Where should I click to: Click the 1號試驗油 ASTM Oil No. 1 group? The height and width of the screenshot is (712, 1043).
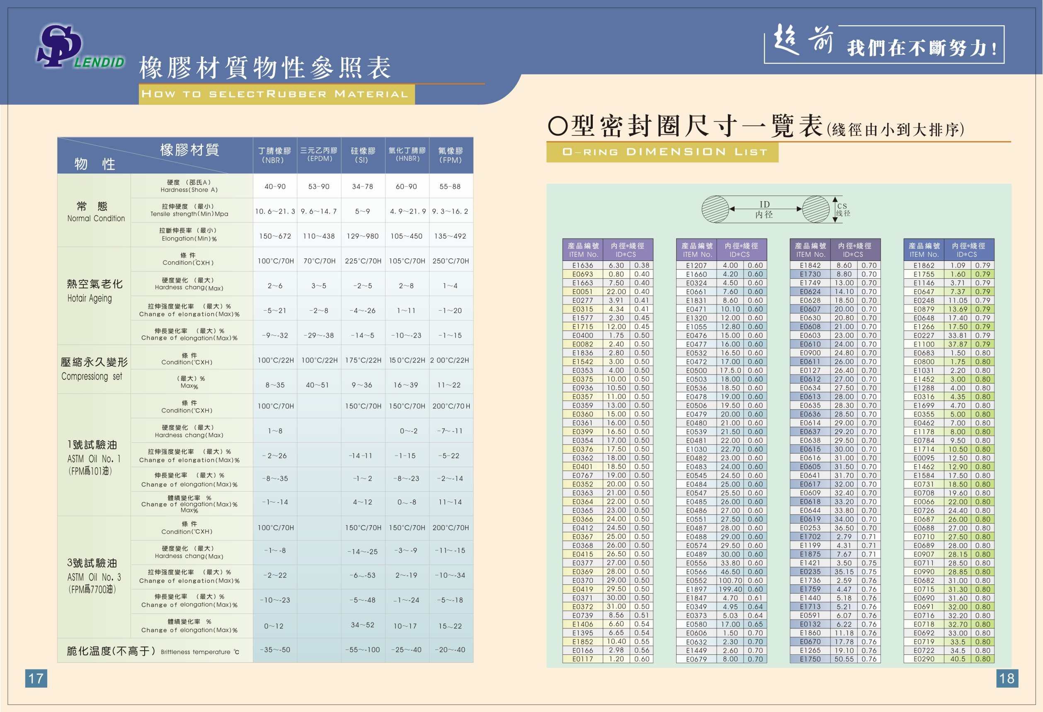[94, 455]
